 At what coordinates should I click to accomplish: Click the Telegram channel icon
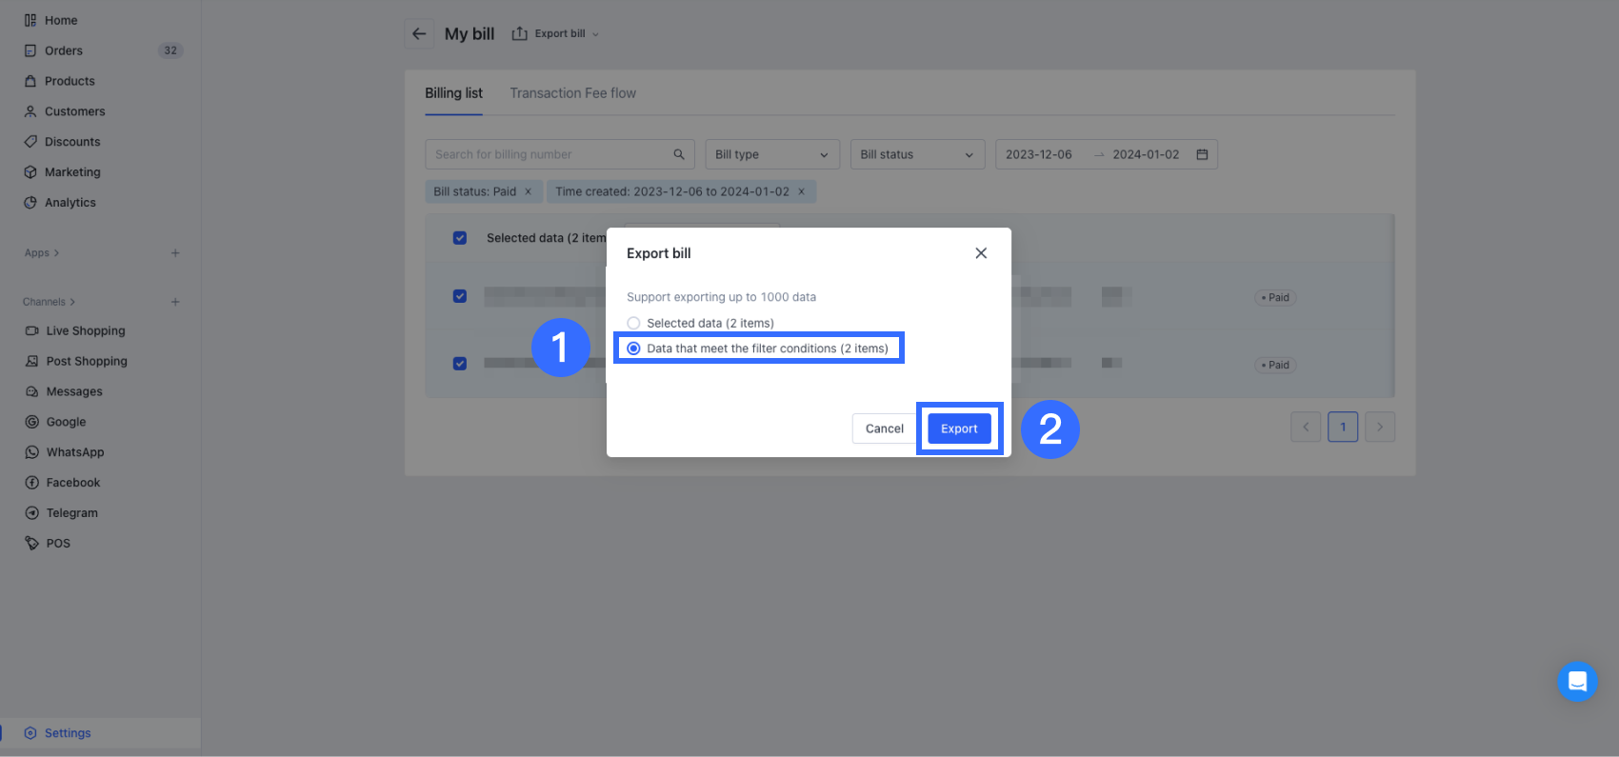[x=32, y=513]
